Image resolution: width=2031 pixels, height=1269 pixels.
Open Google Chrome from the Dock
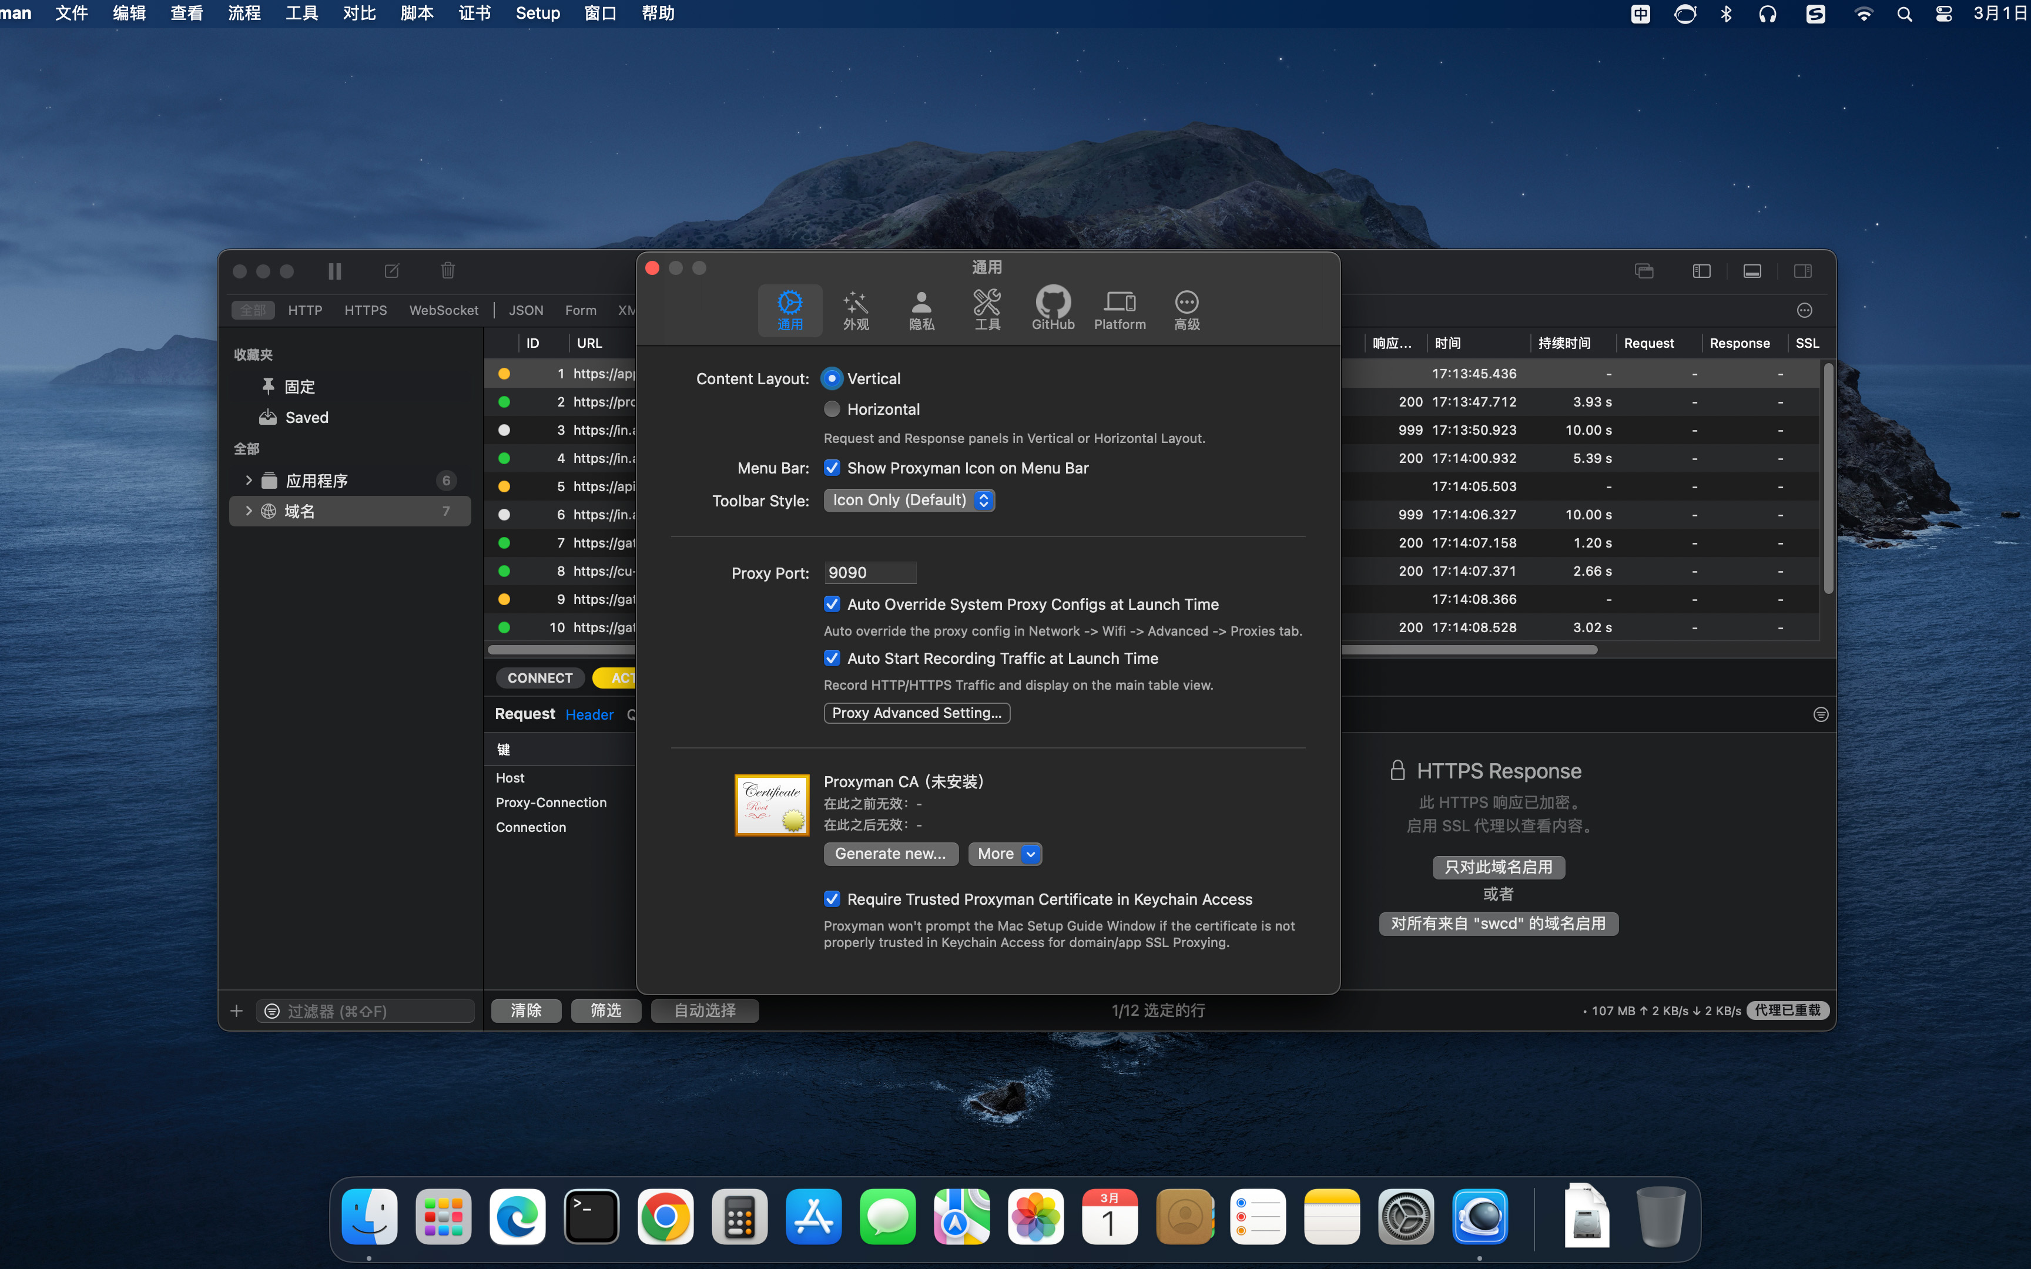(665, 1217)
